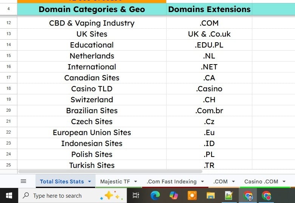Switch to the active Chrome profile window
Image resolution: width=295 pixels, height=203 pixels.
(248, 195)
